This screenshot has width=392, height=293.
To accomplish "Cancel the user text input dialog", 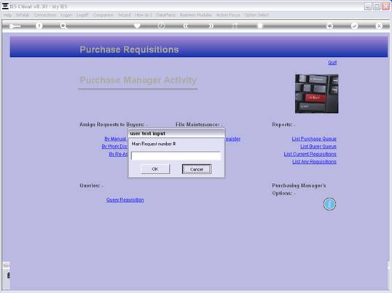I will 197,169.
